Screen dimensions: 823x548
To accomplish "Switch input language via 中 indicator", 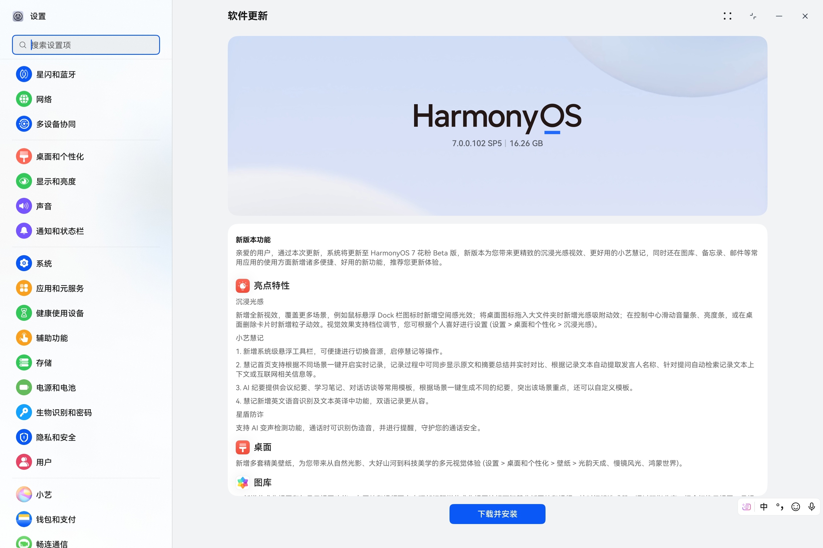I will [x=764, y=507].
